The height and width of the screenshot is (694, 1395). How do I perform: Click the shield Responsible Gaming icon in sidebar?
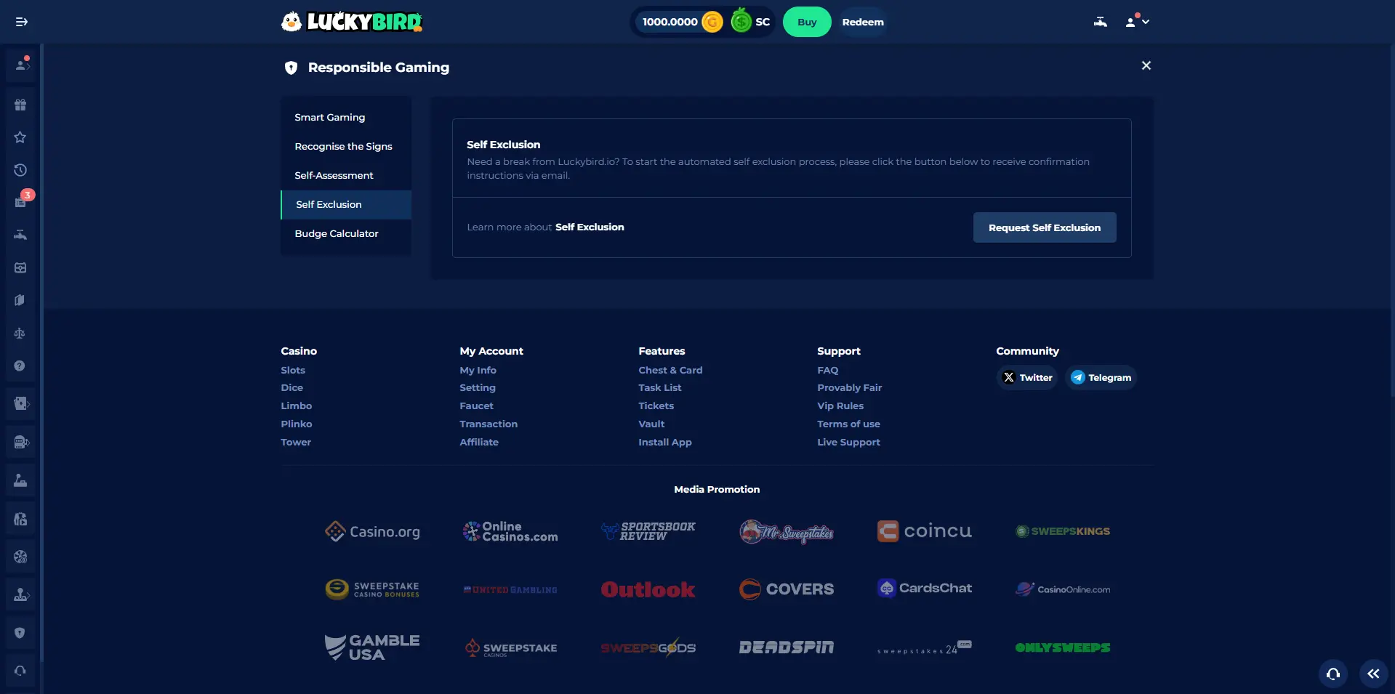20,633
